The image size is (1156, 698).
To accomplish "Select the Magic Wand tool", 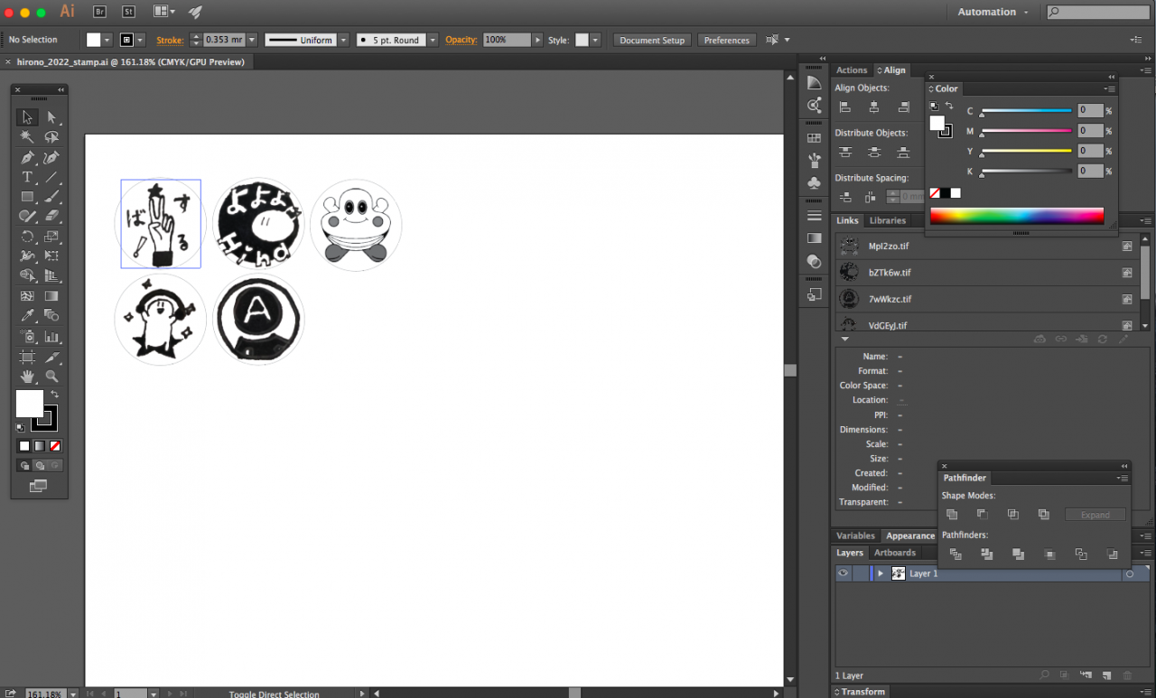I will [x=27, y=137].
